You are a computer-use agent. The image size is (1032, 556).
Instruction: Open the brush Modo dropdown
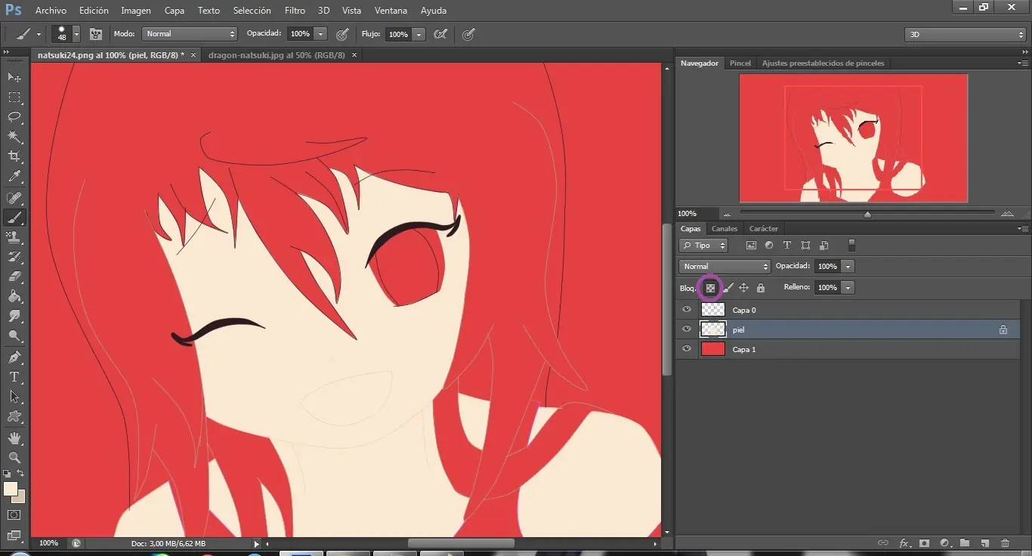point(191,34)
